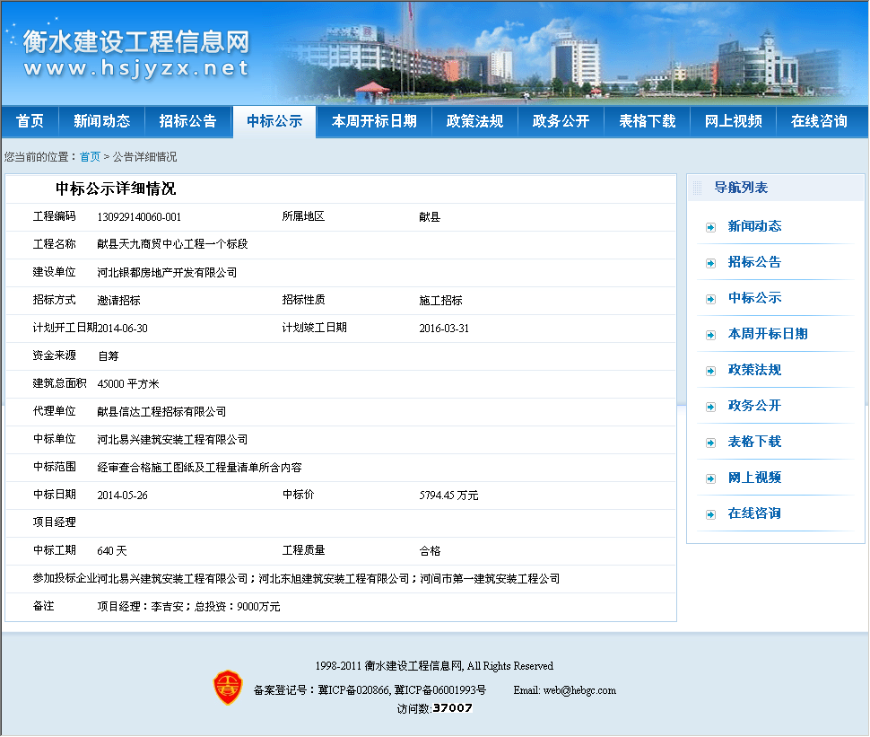Viewport: 870px width, 737px height.
Task: Click the red ICP registration badge icon
Action: pos(228,688)
